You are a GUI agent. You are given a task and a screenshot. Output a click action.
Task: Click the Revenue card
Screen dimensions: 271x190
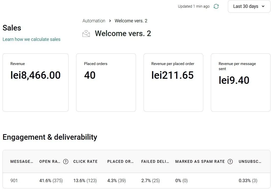click(x=36, y=83)
